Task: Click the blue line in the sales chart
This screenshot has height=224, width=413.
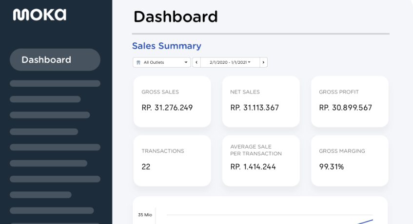Action: coord(367,221)
